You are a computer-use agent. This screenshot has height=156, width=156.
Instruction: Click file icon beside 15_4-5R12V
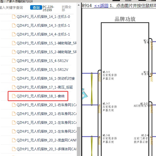[x=14, y=61]
